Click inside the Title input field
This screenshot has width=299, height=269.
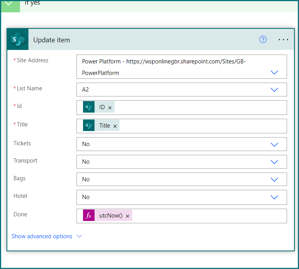181,126
